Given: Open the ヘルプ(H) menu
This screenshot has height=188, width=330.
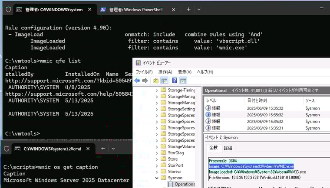Looking at the screenshot, I should tap(205, 72).
